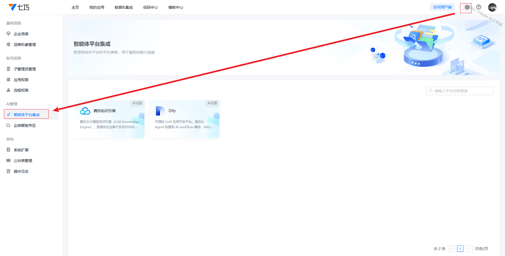Open 企微智能专区 in the sidebar

24,126
